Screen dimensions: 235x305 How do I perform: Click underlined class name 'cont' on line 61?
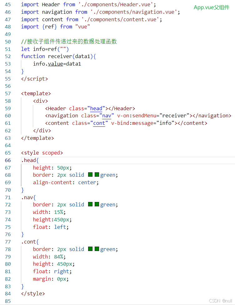click(99, 123)
